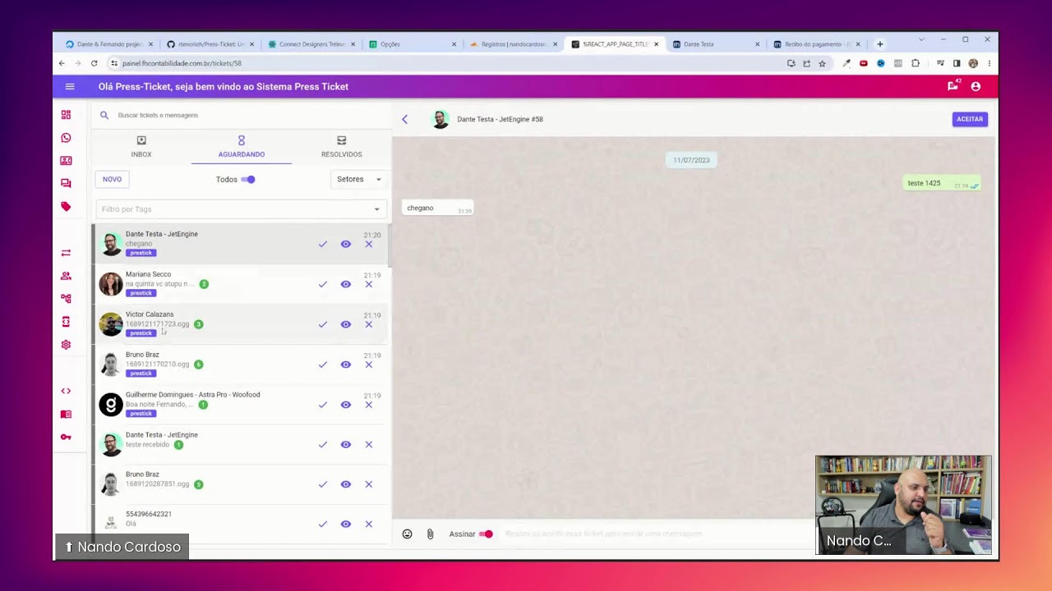1052x591 pixels.
Task: Click the ACEITAR button
Action: pos(970,119)
